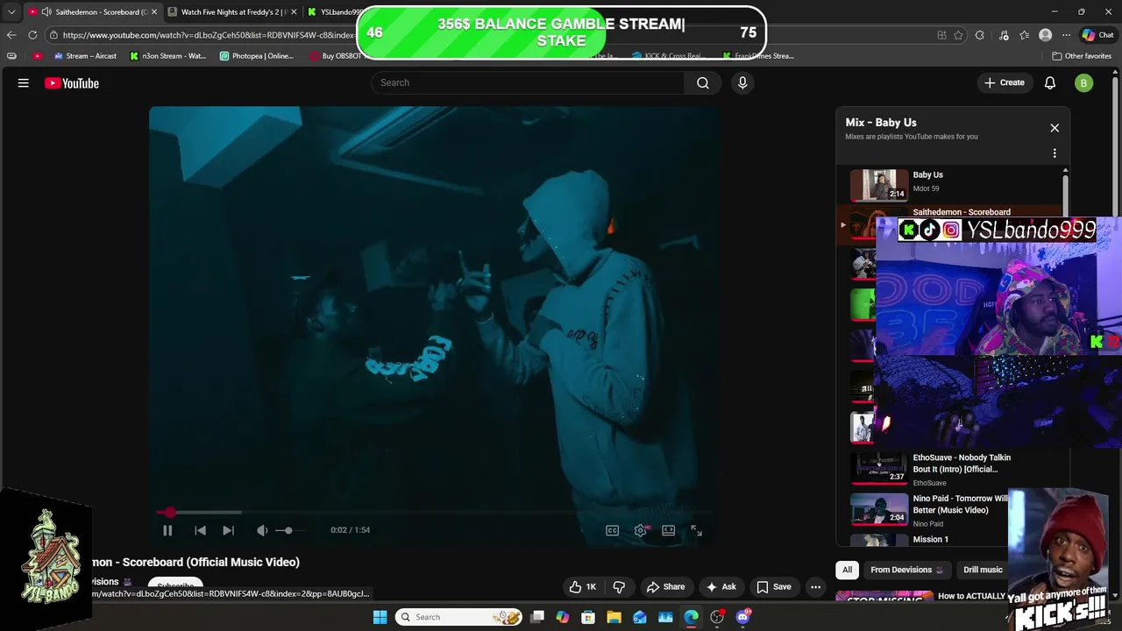Image resolution: width=1122 pixels, height=631 pixels.
Task: Like the video with 1K thumbs up
Action: [582, 587]
